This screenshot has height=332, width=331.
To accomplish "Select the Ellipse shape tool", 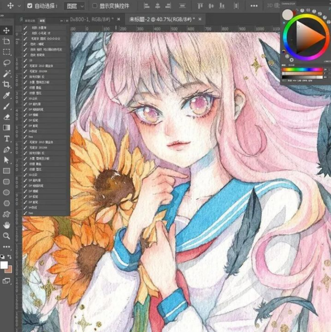I will click(6, 193).
